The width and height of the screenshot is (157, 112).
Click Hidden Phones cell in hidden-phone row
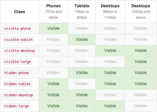pyautogui.click(x=53, y=73)
